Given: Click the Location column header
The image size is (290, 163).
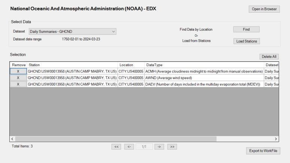Looking at the screenshot, I should pyautogui.click(x=131, y=65).
